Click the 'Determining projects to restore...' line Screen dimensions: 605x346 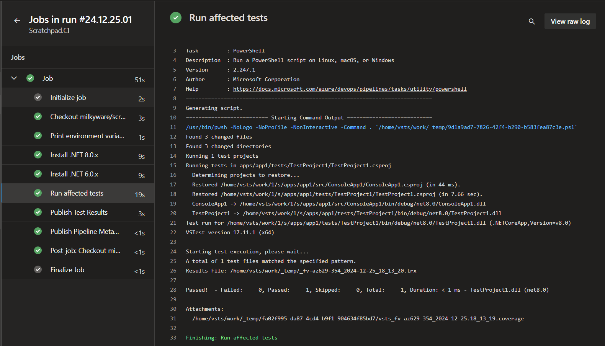point(245,175)
